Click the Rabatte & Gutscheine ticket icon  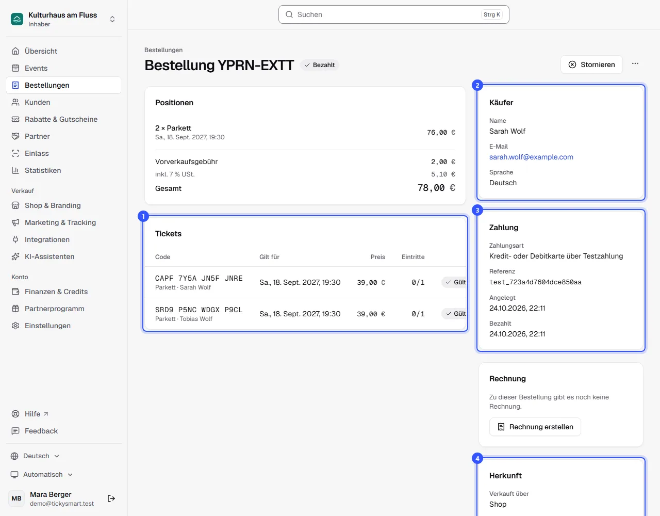coord(15,119)
